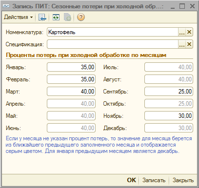Viewport: 199px width, 188px height.
Task: Confirm the record with OK button
Action: (132, 180)
